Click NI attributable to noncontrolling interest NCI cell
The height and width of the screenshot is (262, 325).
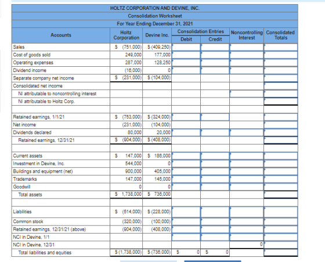pyautogui.click(x=247, y=94)
